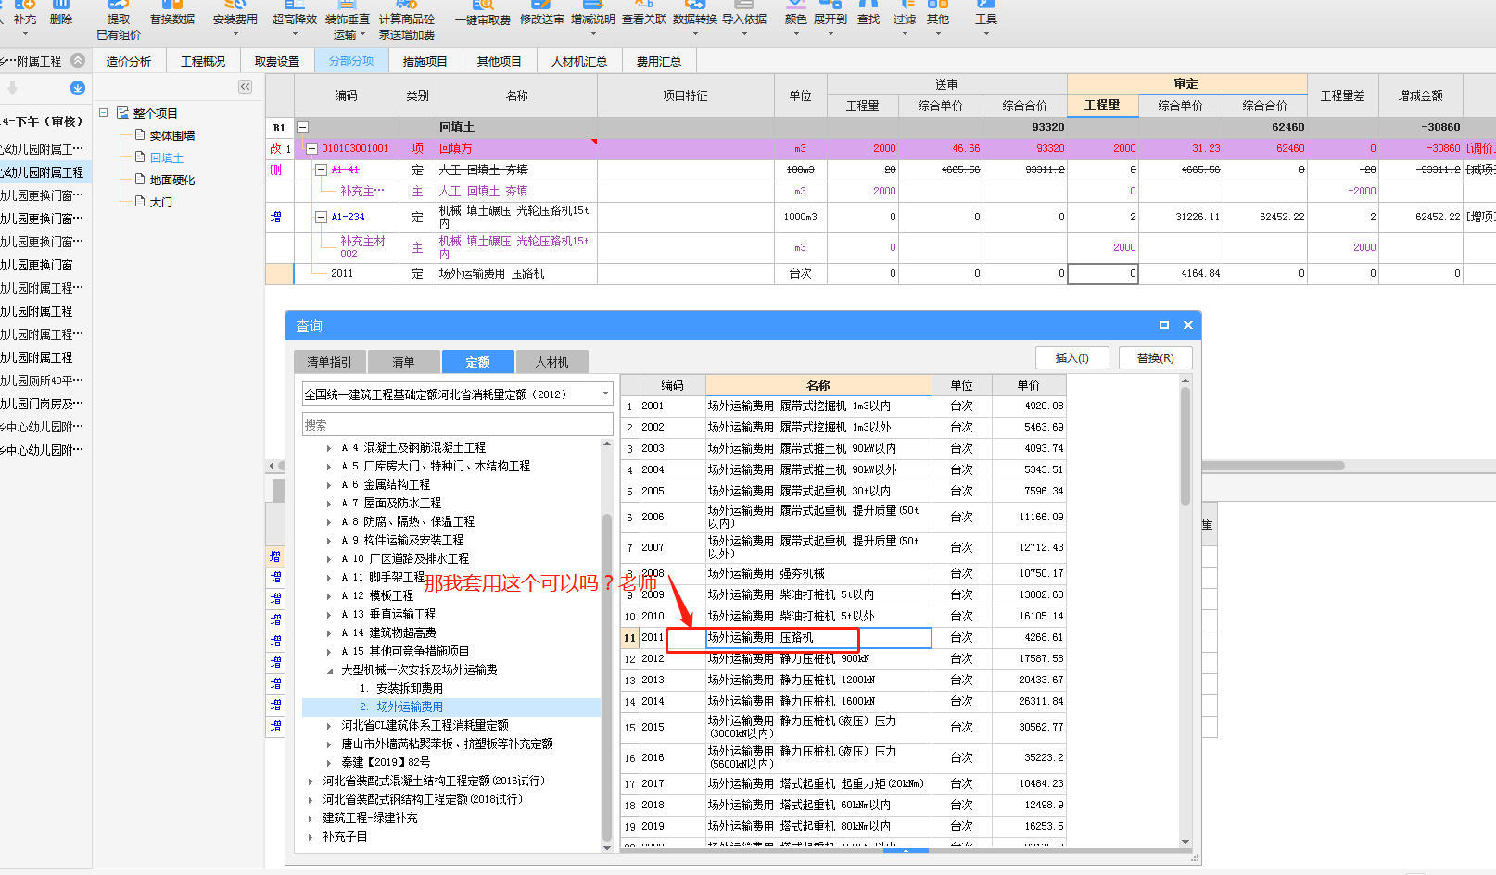Open the 人材机 tab in the 查询 dialog
The image size is (1496, 875).
click(x=551, y=362)
